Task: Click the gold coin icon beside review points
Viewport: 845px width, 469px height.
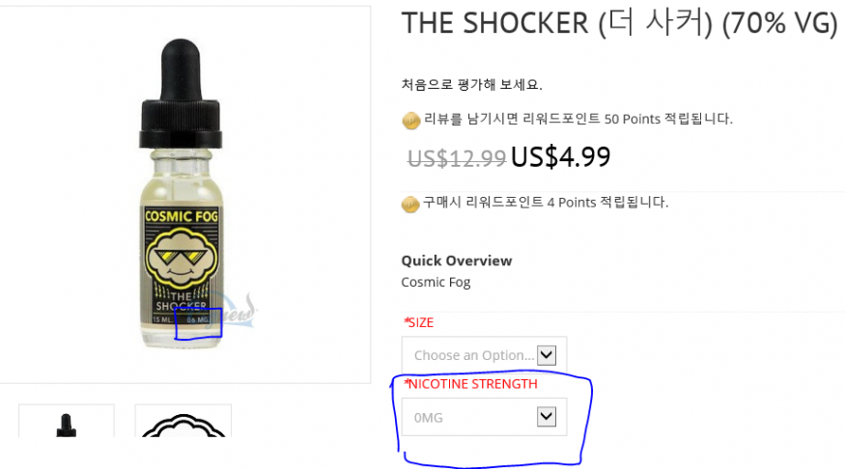Action: (x=410, y=120)
